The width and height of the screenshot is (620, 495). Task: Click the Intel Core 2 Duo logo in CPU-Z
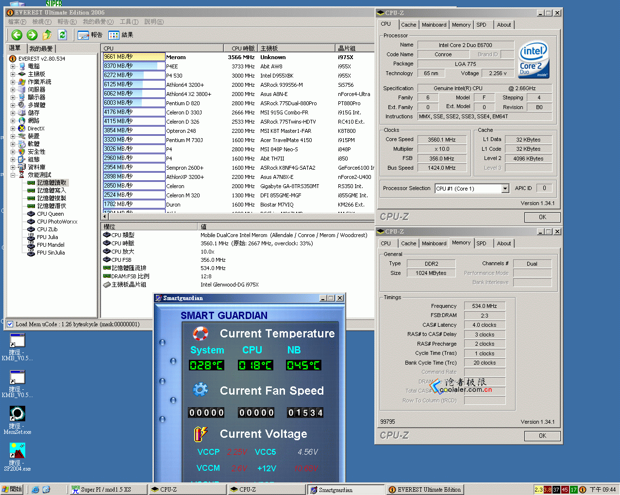pyautogui.click(x=534, y=59)
